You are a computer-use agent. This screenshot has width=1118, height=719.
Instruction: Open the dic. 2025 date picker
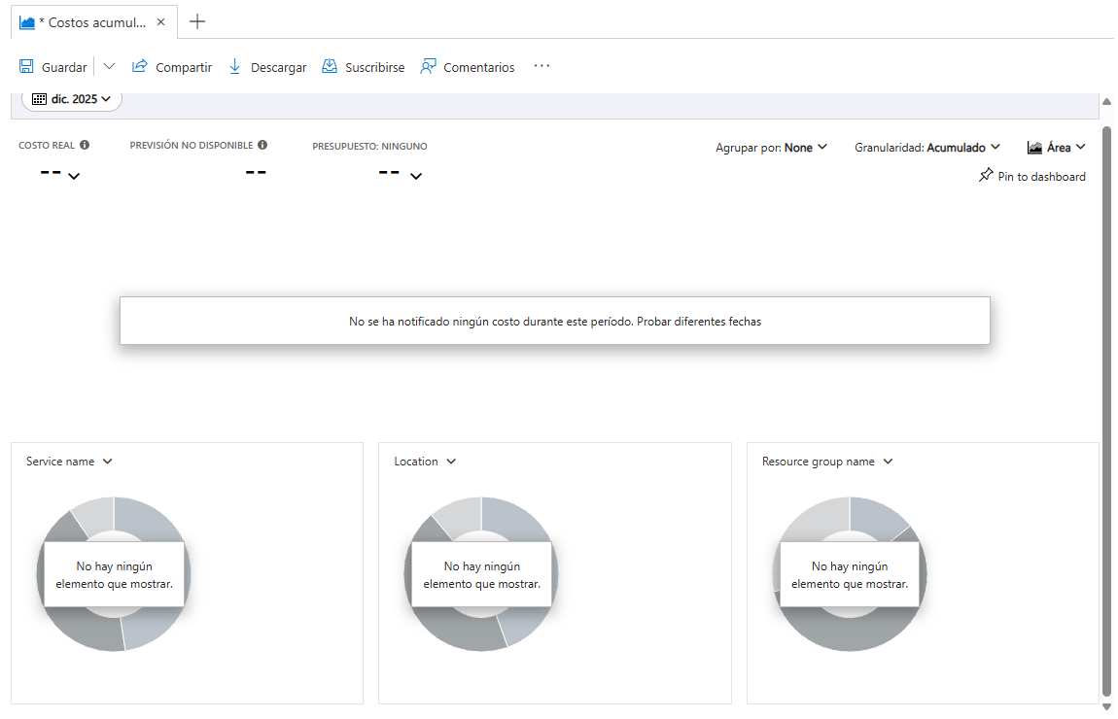click(x=72, y=99)
